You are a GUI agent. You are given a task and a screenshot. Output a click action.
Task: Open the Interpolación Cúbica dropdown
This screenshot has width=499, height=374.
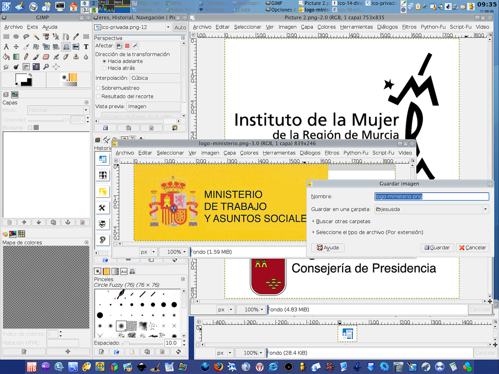155,78
